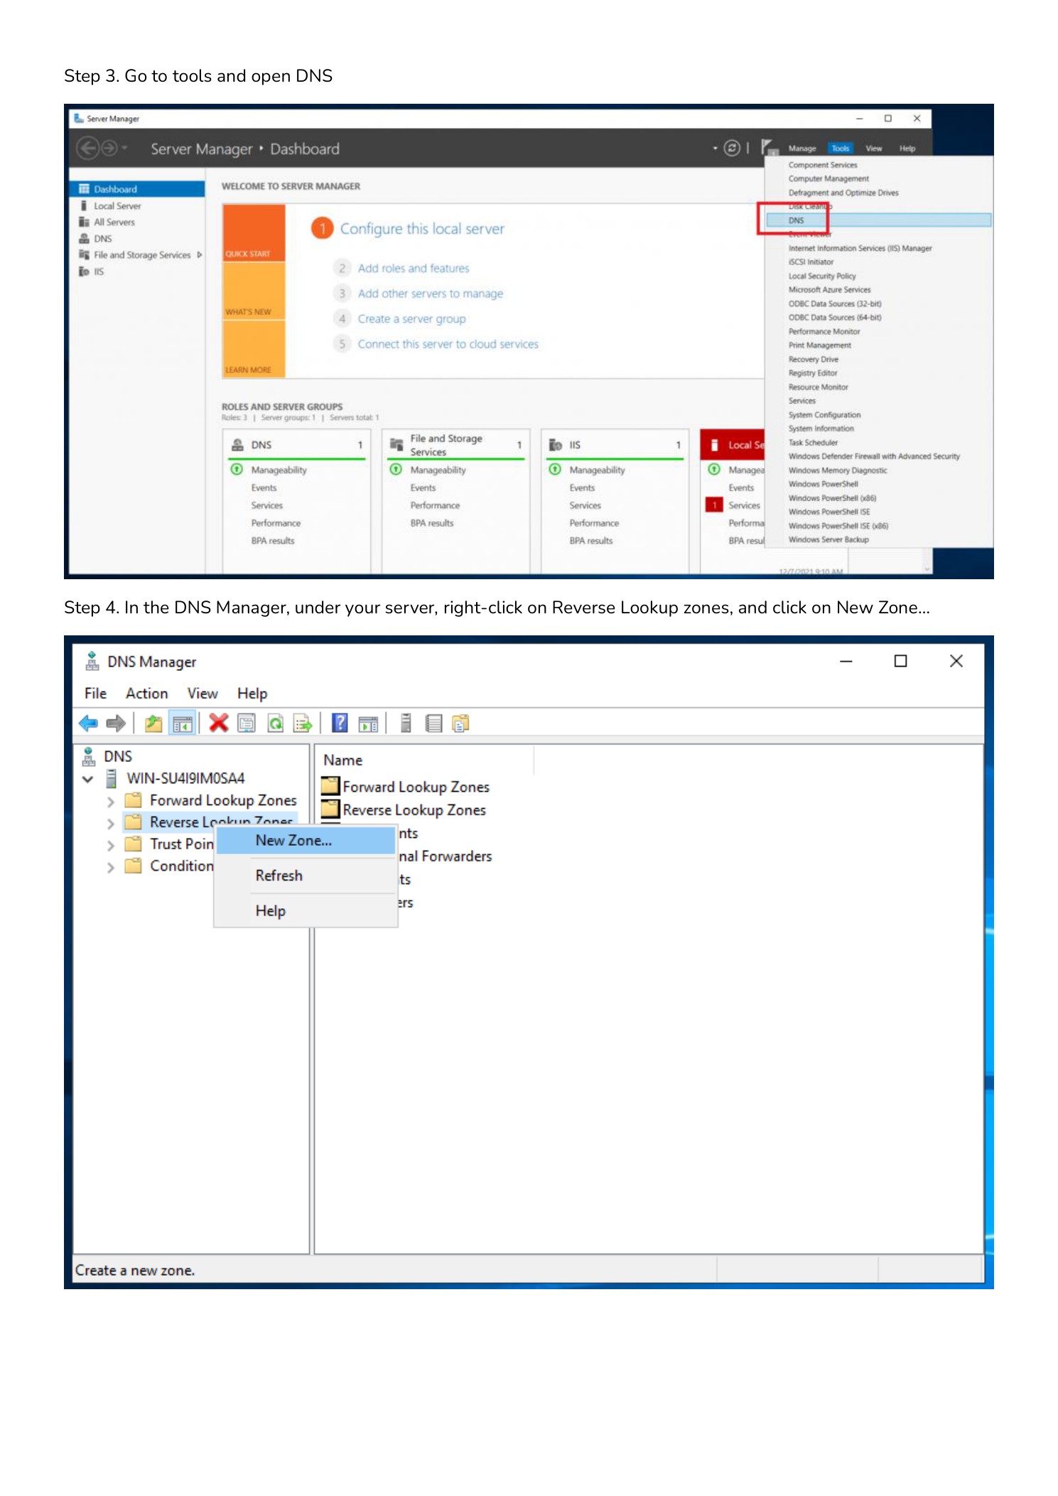Click the blue question mark Help icon

tap(340, 723)
